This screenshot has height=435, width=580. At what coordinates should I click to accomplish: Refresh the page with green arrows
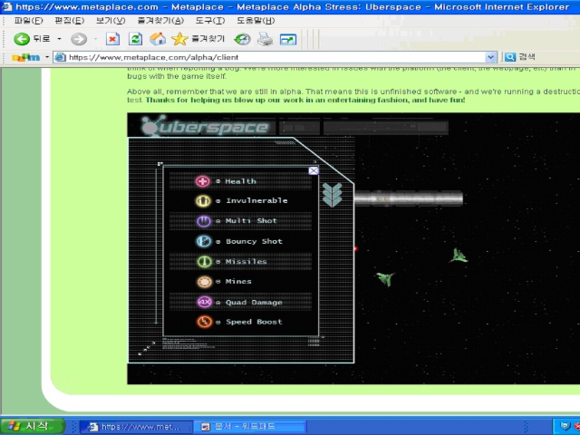tap(135, 39)
